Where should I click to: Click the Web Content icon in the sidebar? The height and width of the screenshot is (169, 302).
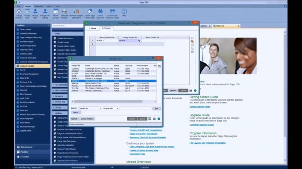(x=18, y=147)
